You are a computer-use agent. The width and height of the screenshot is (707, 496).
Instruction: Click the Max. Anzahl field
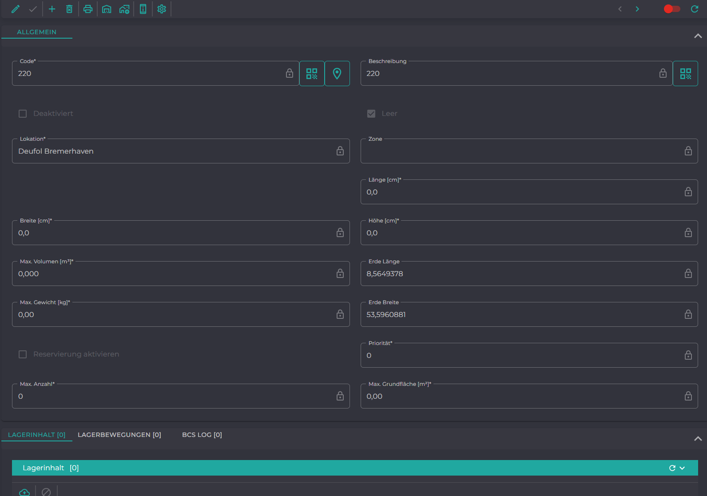point(181,396)
